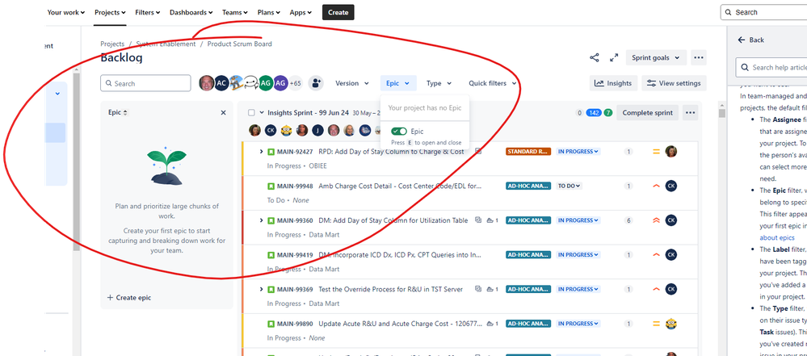Image resolution: width=807 pixels, height=356 pixels.
Task: Open the Dashboards menu
Action: point(191,12)
